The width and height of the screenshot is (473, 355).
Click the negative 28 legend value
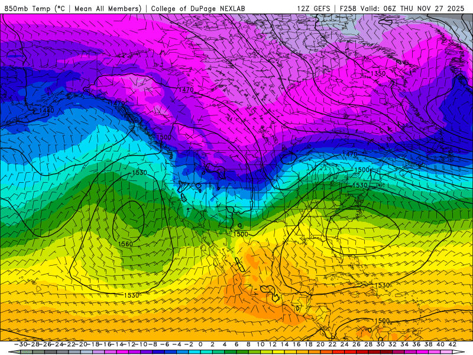point(33,344)
